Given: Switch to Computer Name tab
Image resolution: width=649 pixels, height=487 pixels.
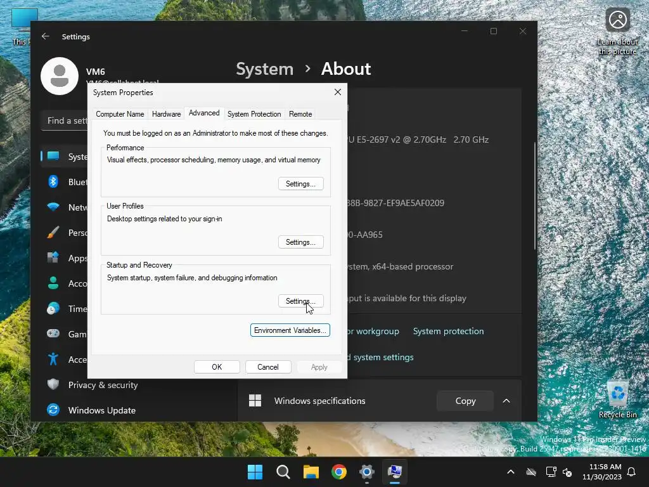Looking at the screenshot, I should [x=120, y=114].
